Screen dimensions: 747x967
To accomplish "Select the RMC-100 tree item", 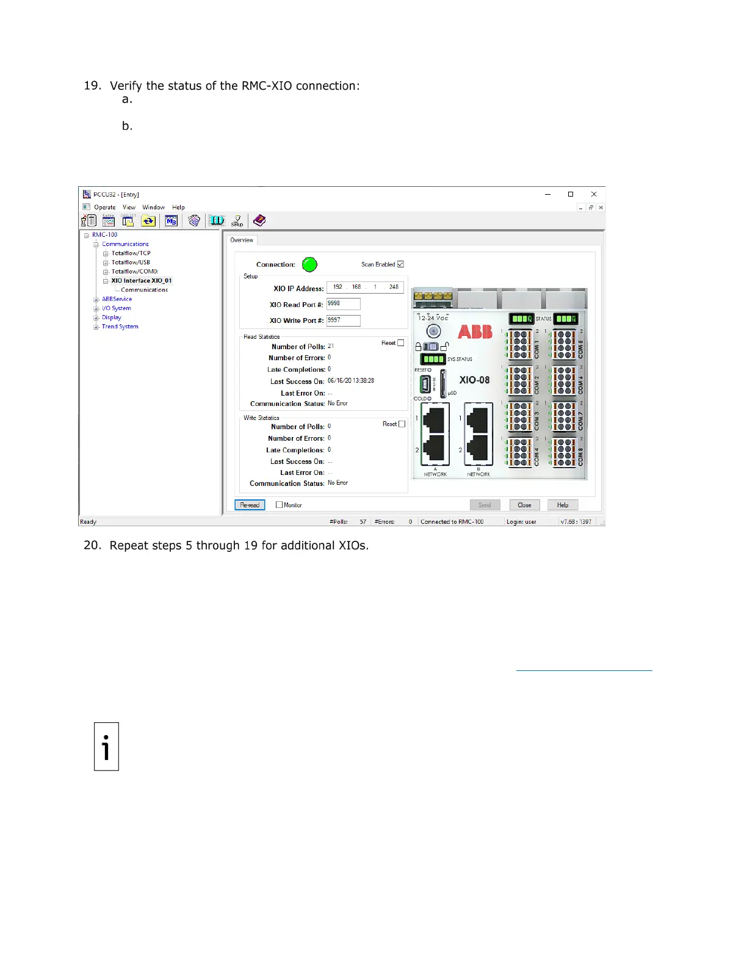I will pos(104,234).
